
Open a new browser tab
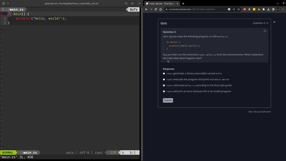(x=183, y=4)
